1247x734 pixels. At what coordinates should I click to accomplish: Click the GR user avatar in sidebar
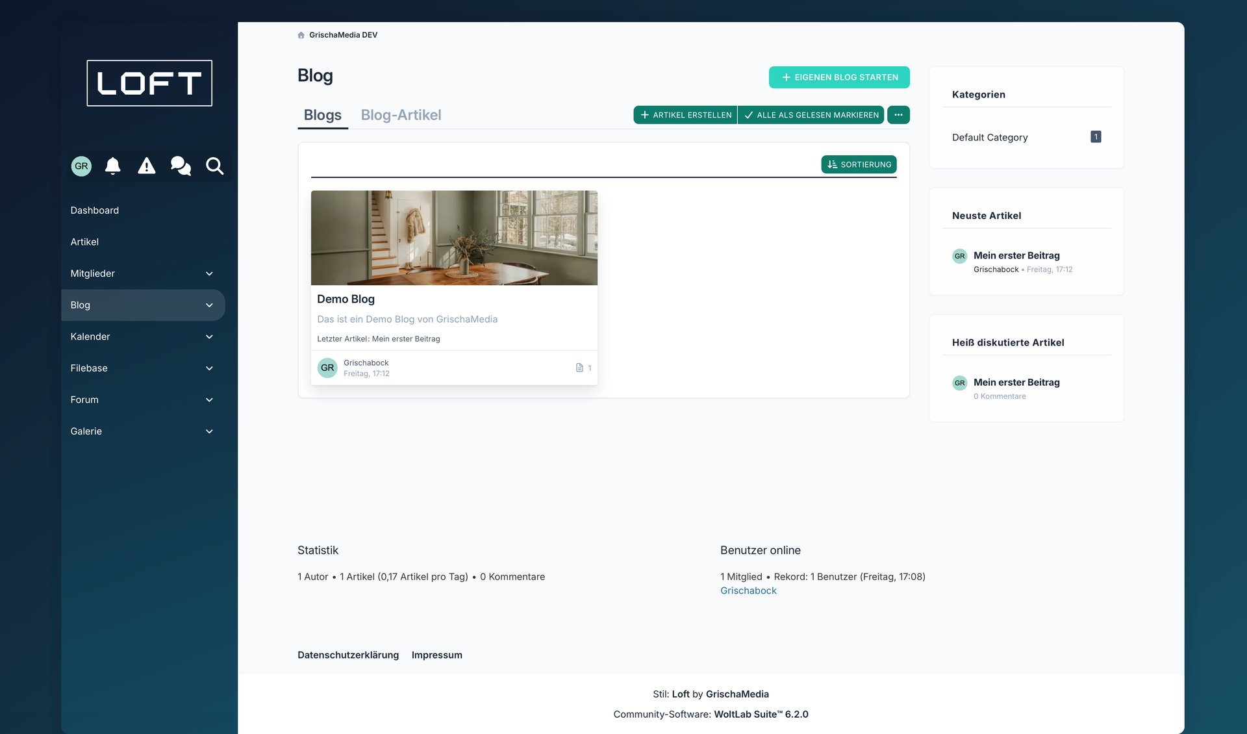click(81, 166)
